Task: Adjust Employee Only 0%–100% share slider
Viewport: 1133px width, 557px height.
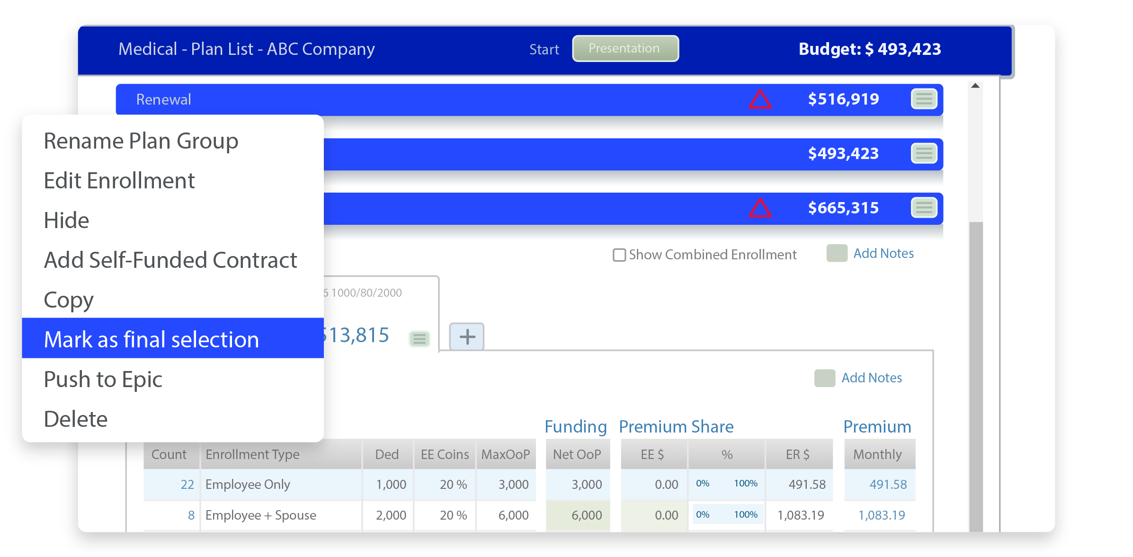Action: coord(726,484)
